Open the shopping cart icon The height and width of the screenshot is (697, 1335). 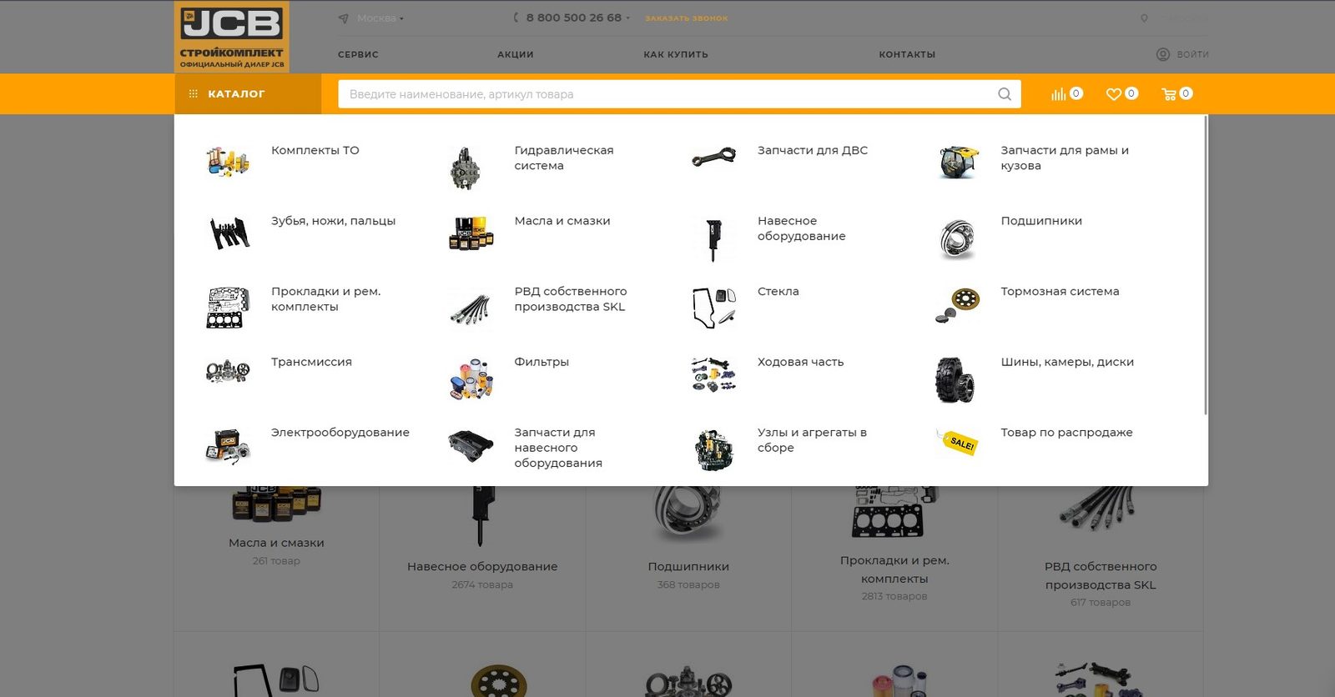point(1168,94)
